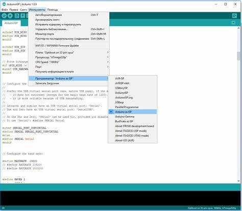Viewport: 242px width, 211px height.
Task: Open the Serial Monitor magnifier icon
Action: tap(234, 16)
